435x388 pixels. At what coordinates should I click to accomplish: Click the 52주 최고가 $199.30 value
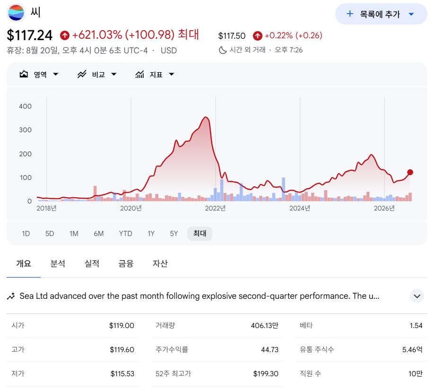tap(266, 373)
